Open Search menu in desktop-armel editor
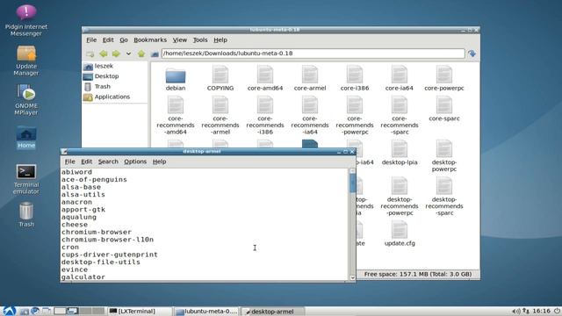Viewport: 562px width, 316px height. coord(108,162)
